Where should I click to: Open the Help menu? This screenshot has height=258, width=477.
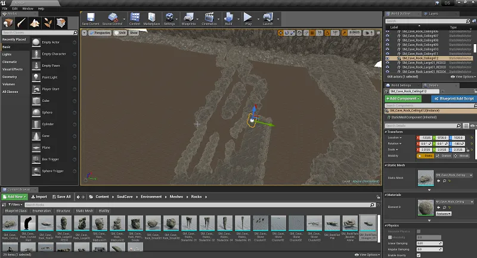click(41, 8)
